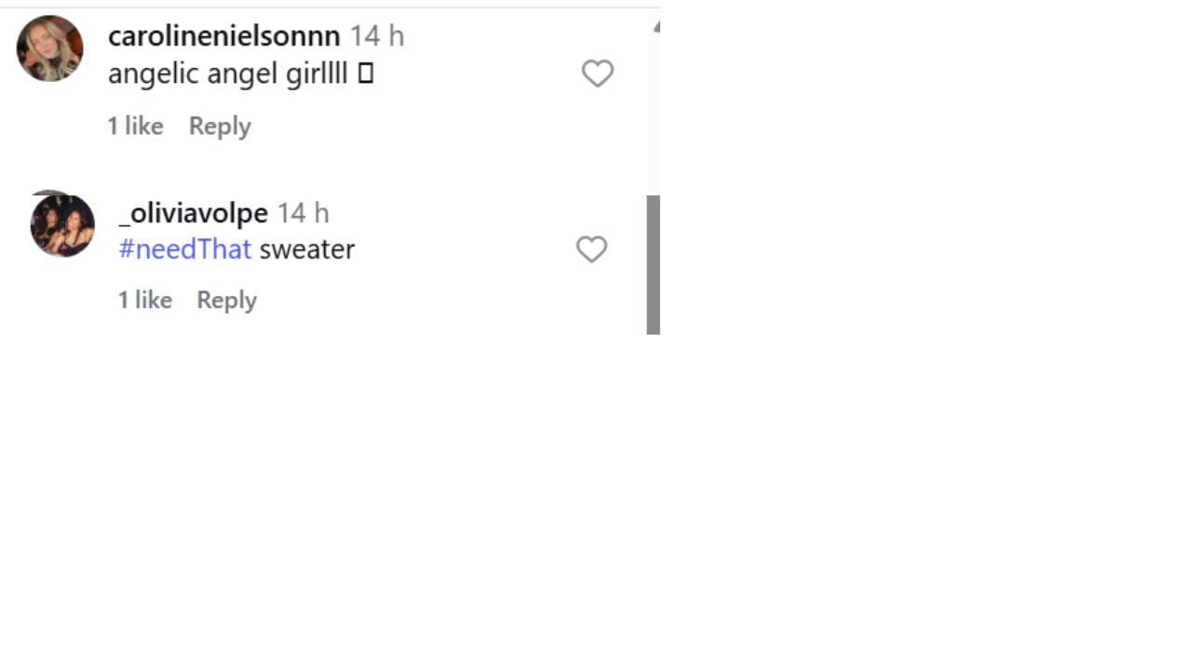
Task: Open carolinenielsonnn's profile picture
Action: 50,48
